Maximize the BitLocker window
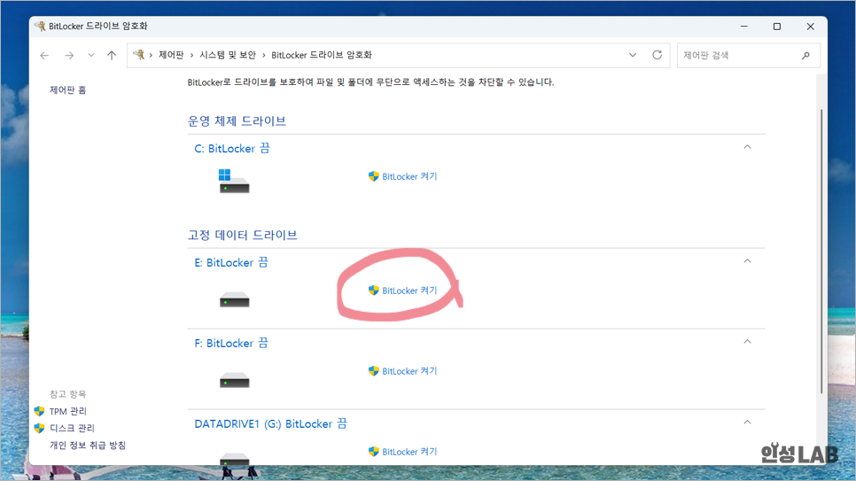Screen dimensions: 856x481 click(777, 27)
